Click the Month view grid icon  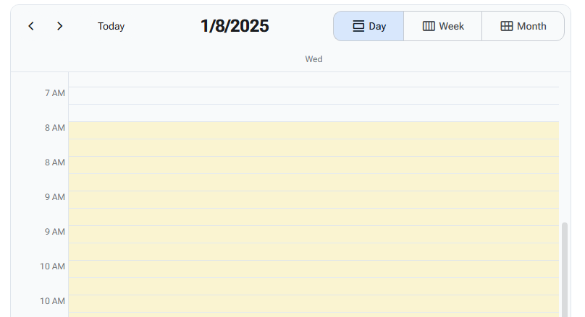tap(507, 26)
